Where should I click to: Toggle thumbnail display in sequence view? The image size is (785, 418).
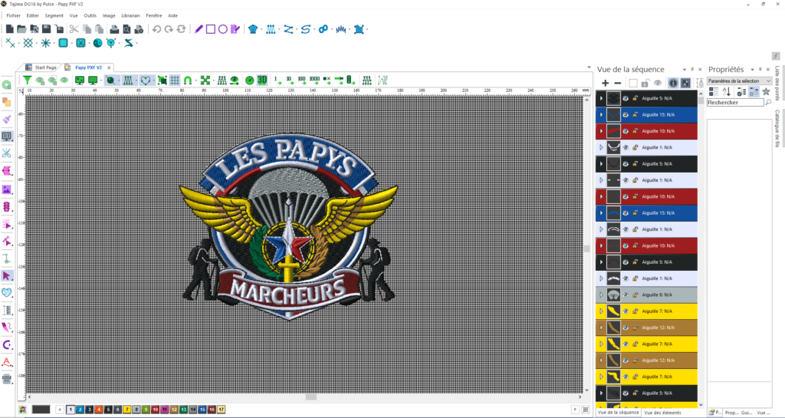pos(685,83)
